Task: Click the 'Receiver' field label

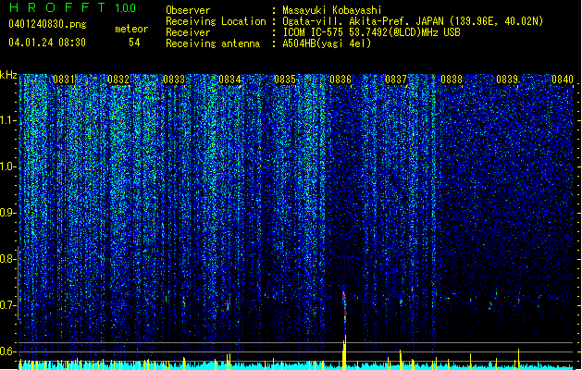Action: tap(188, 32)
